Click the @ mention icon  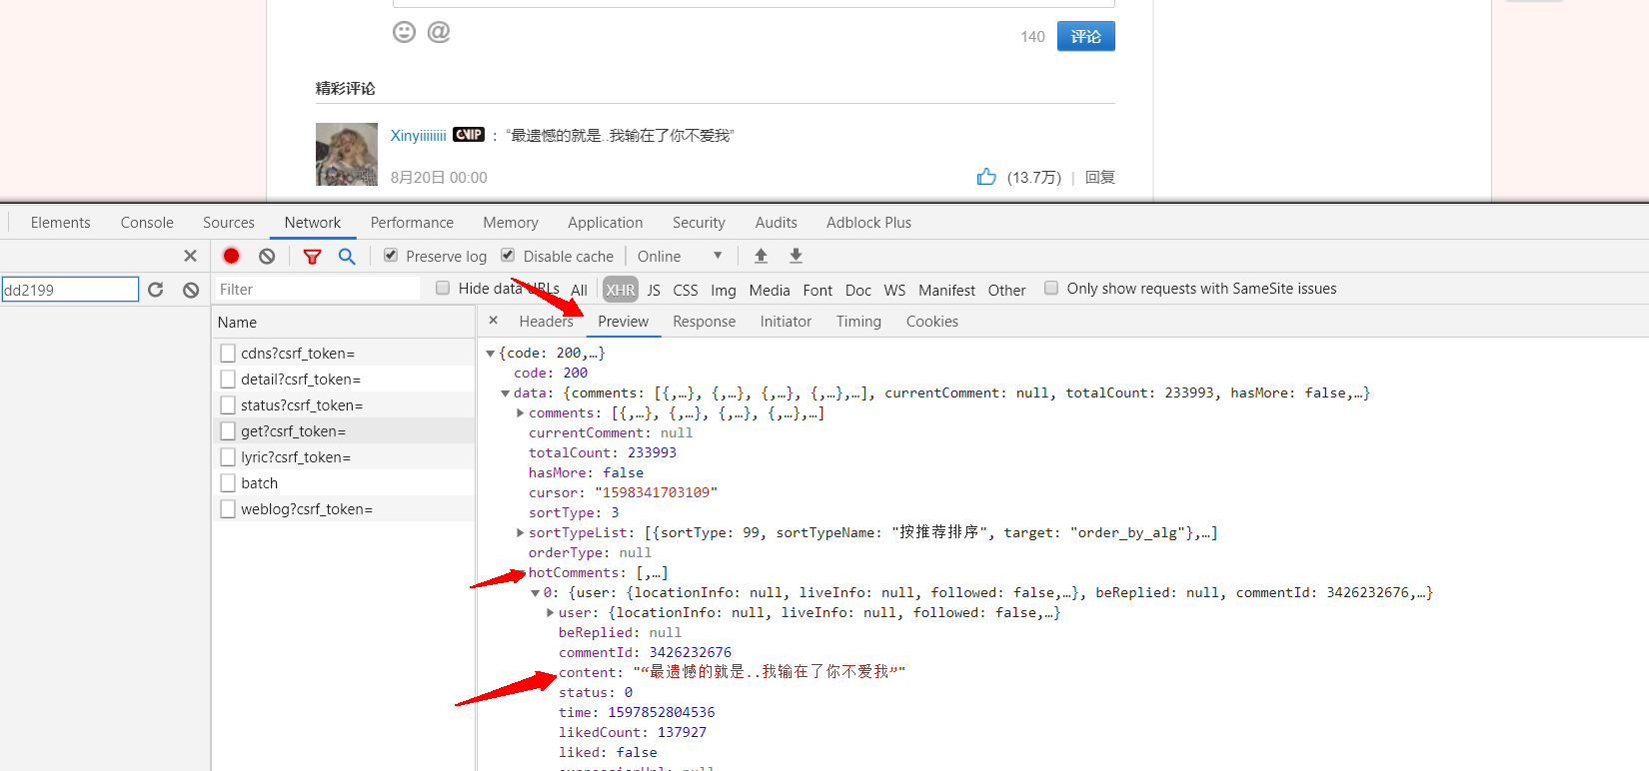click(439, 32)
